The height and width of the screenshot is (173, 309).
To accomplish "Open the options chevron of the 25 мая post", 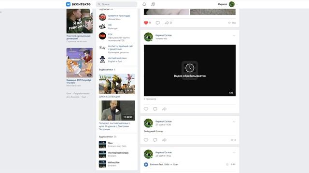I will tap(234, 153).
